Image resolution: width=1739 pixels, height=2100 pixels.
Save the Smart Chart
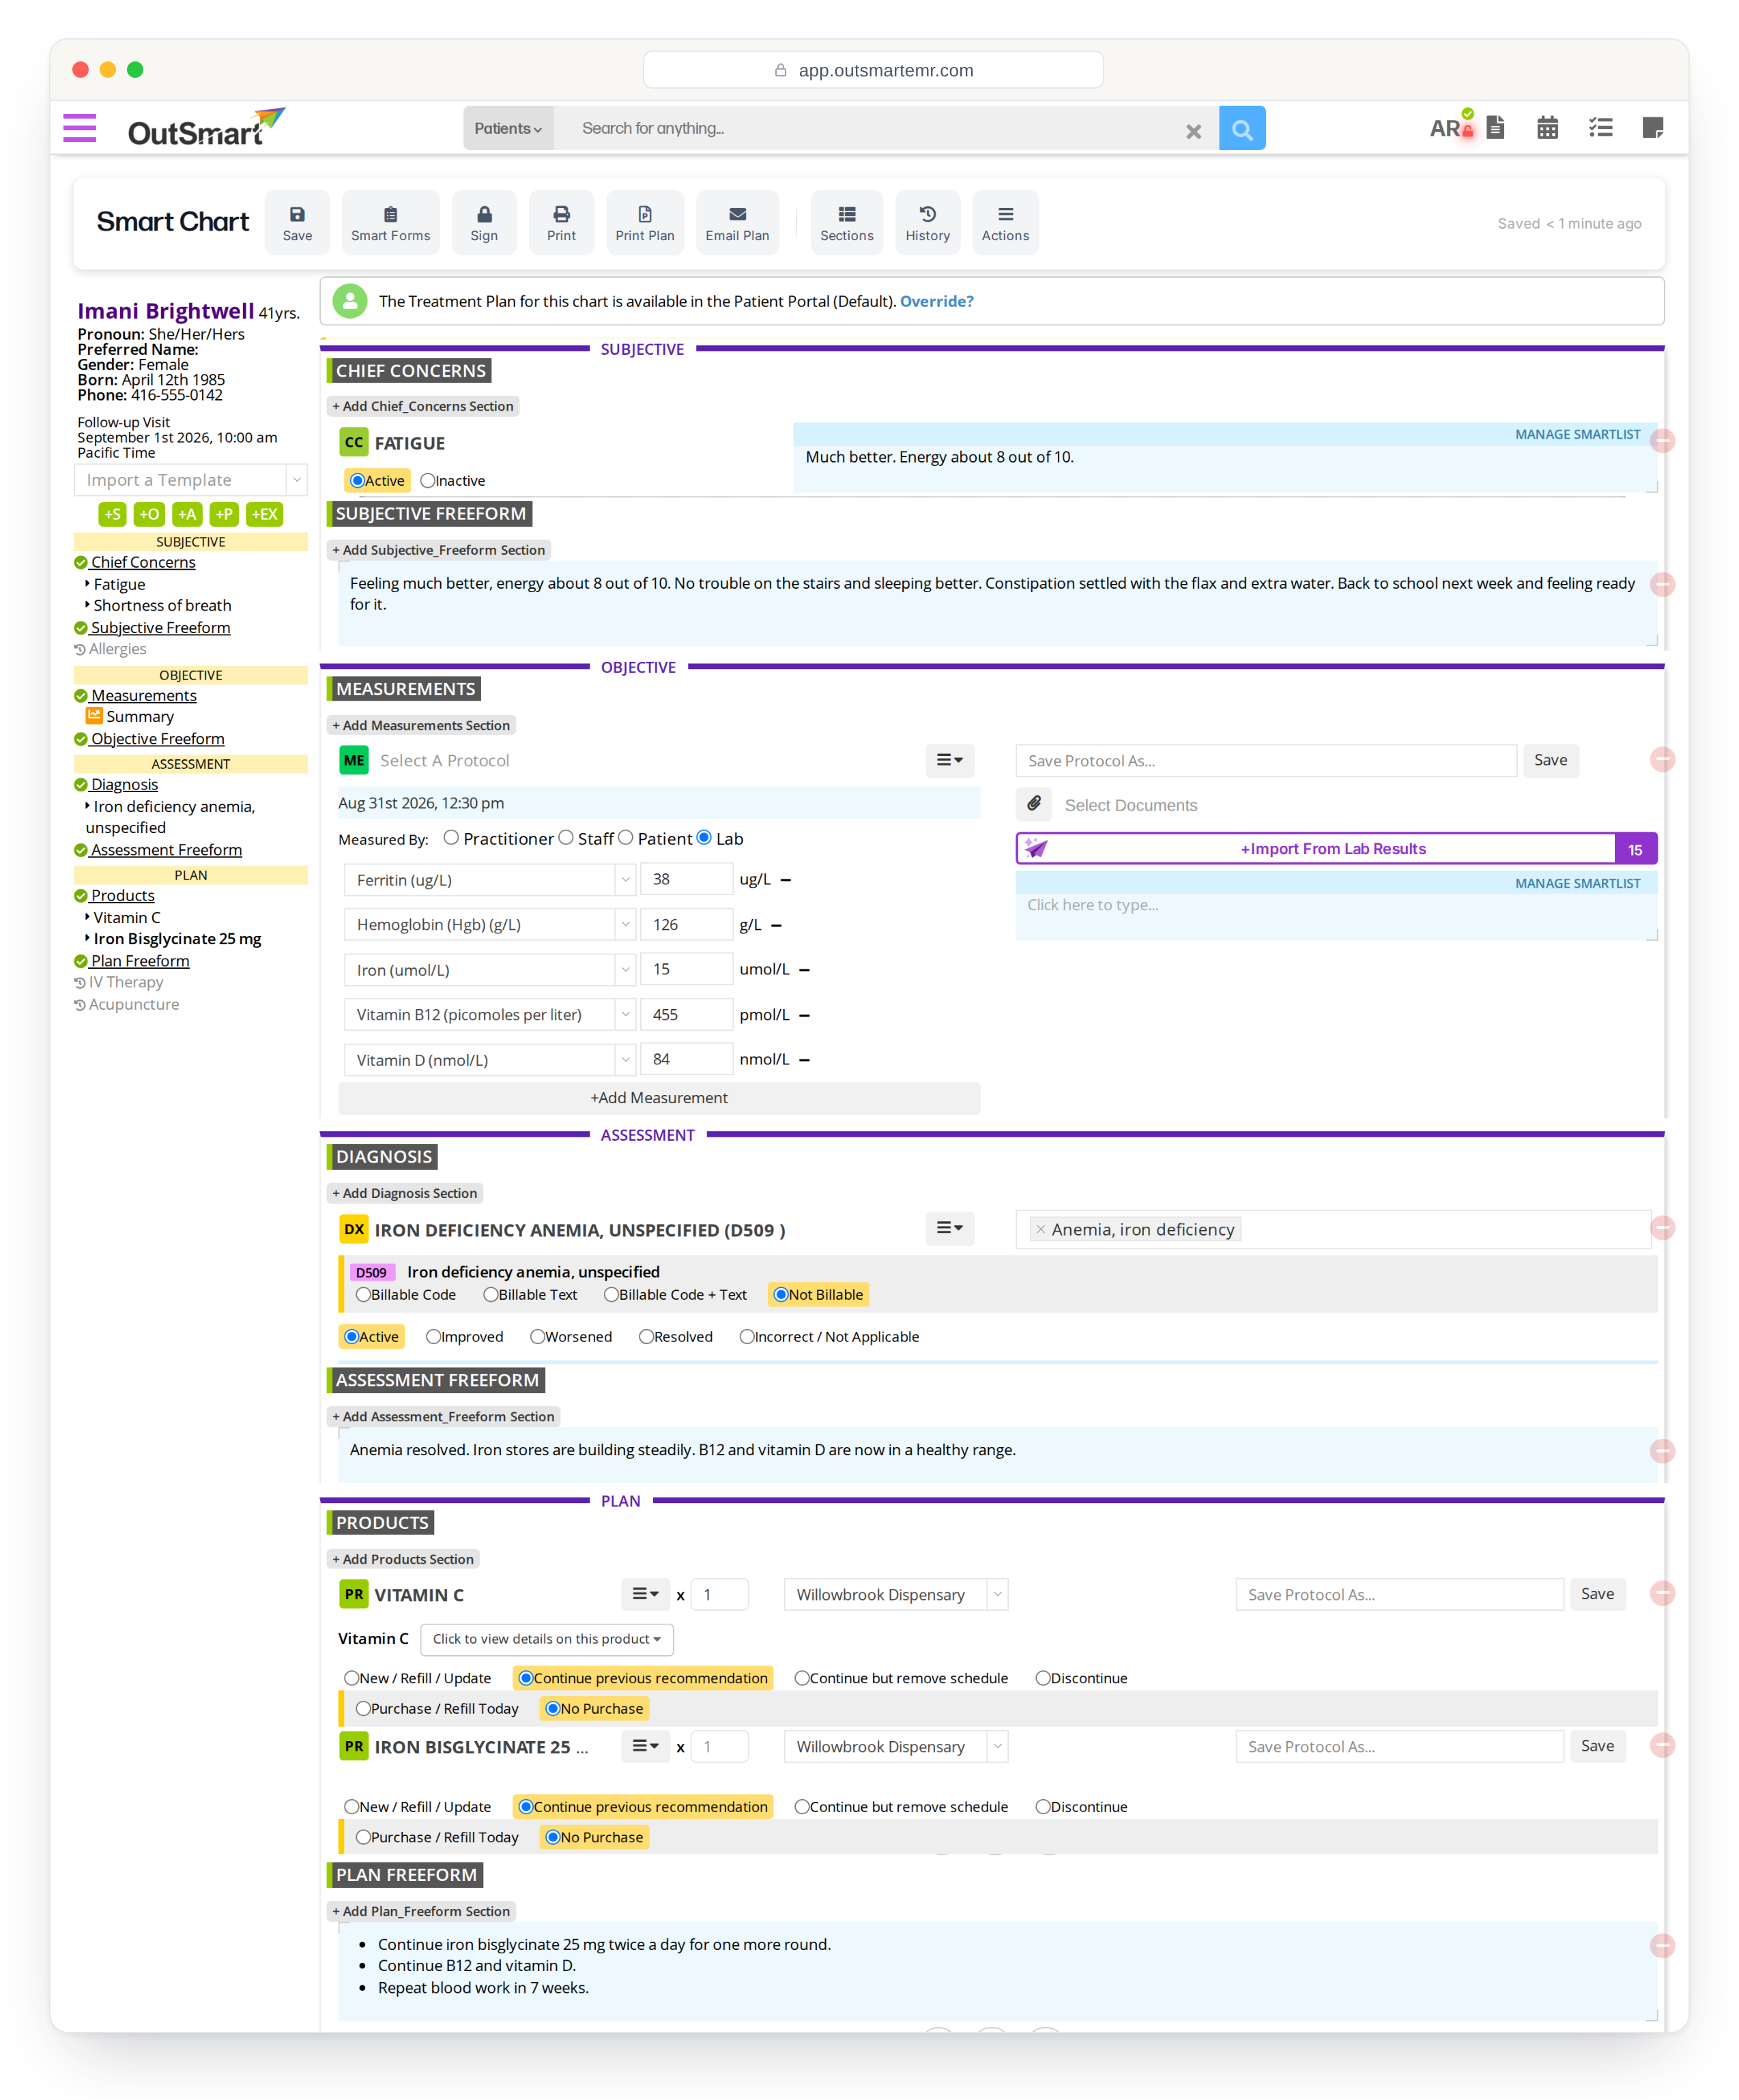click(x=297, y=222)
